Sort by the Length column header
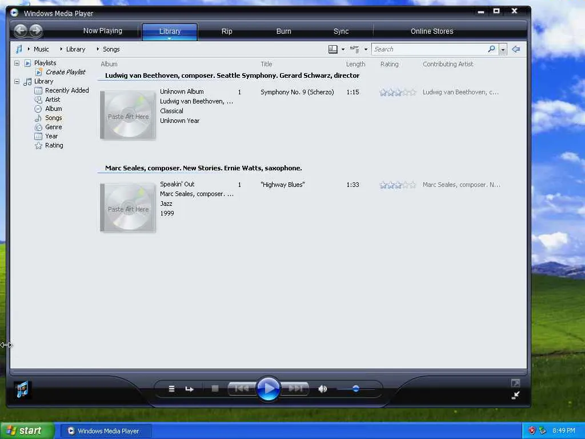Viewport: 585px width, 439px height. tap(355, 64)
